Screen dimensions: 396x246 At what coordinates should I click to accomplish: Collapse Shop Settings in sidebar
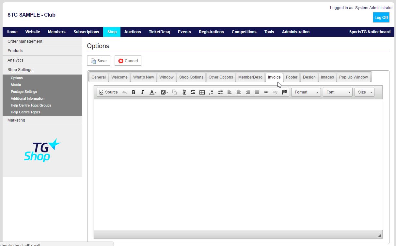pyautogui.click(x=42, y=70)
